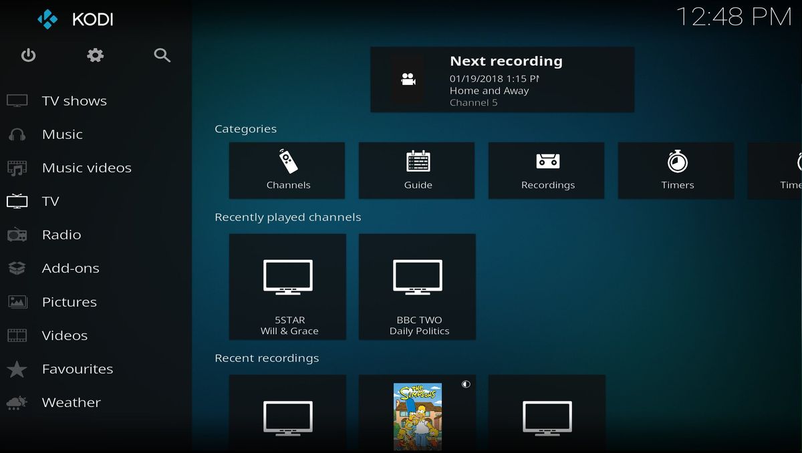The height and width of the screenshot is (453, 802).
Task: Open Kodi settings via the gear icon
Action: 95,55
